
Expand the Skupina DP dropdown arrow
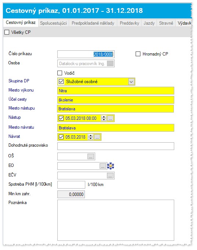coord(131,82)
